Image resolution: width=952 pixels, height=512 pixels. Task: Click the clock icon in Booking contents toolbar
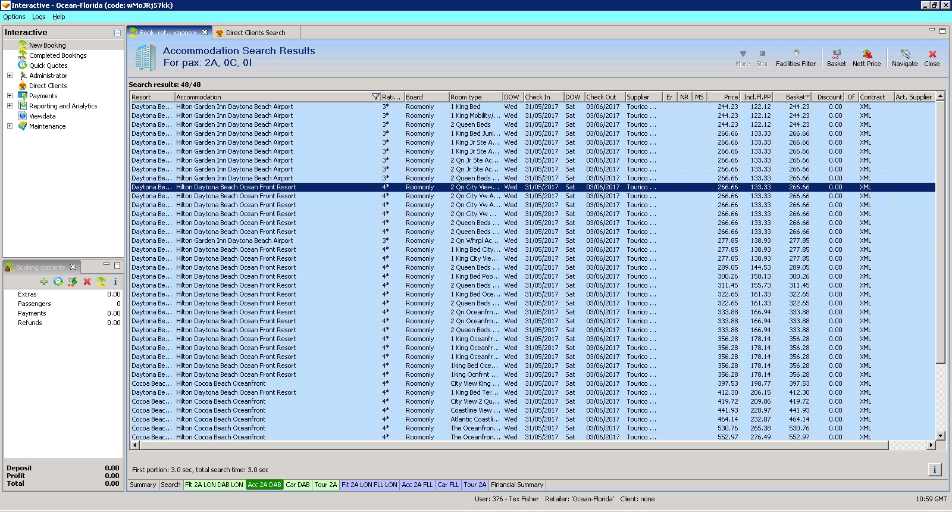tap(58, 282)
